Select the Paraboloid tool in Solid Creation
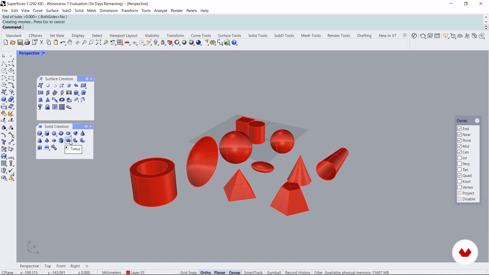The width and height of the screenshot is (489, 275). click(75, 133)
